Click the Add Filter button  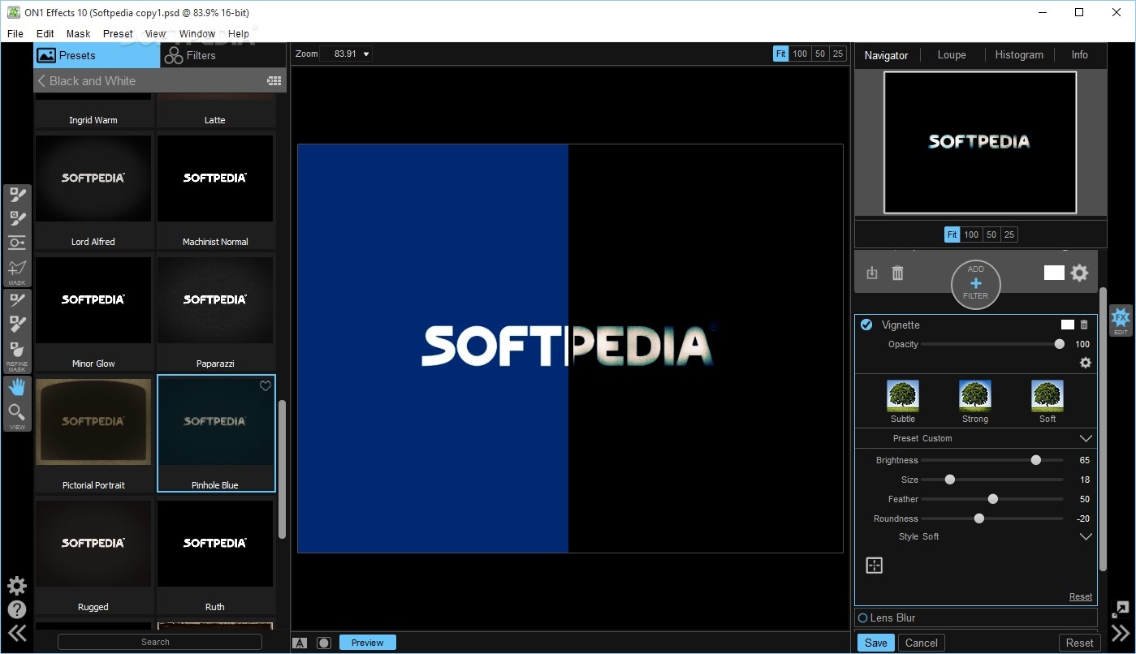[976, 284]
